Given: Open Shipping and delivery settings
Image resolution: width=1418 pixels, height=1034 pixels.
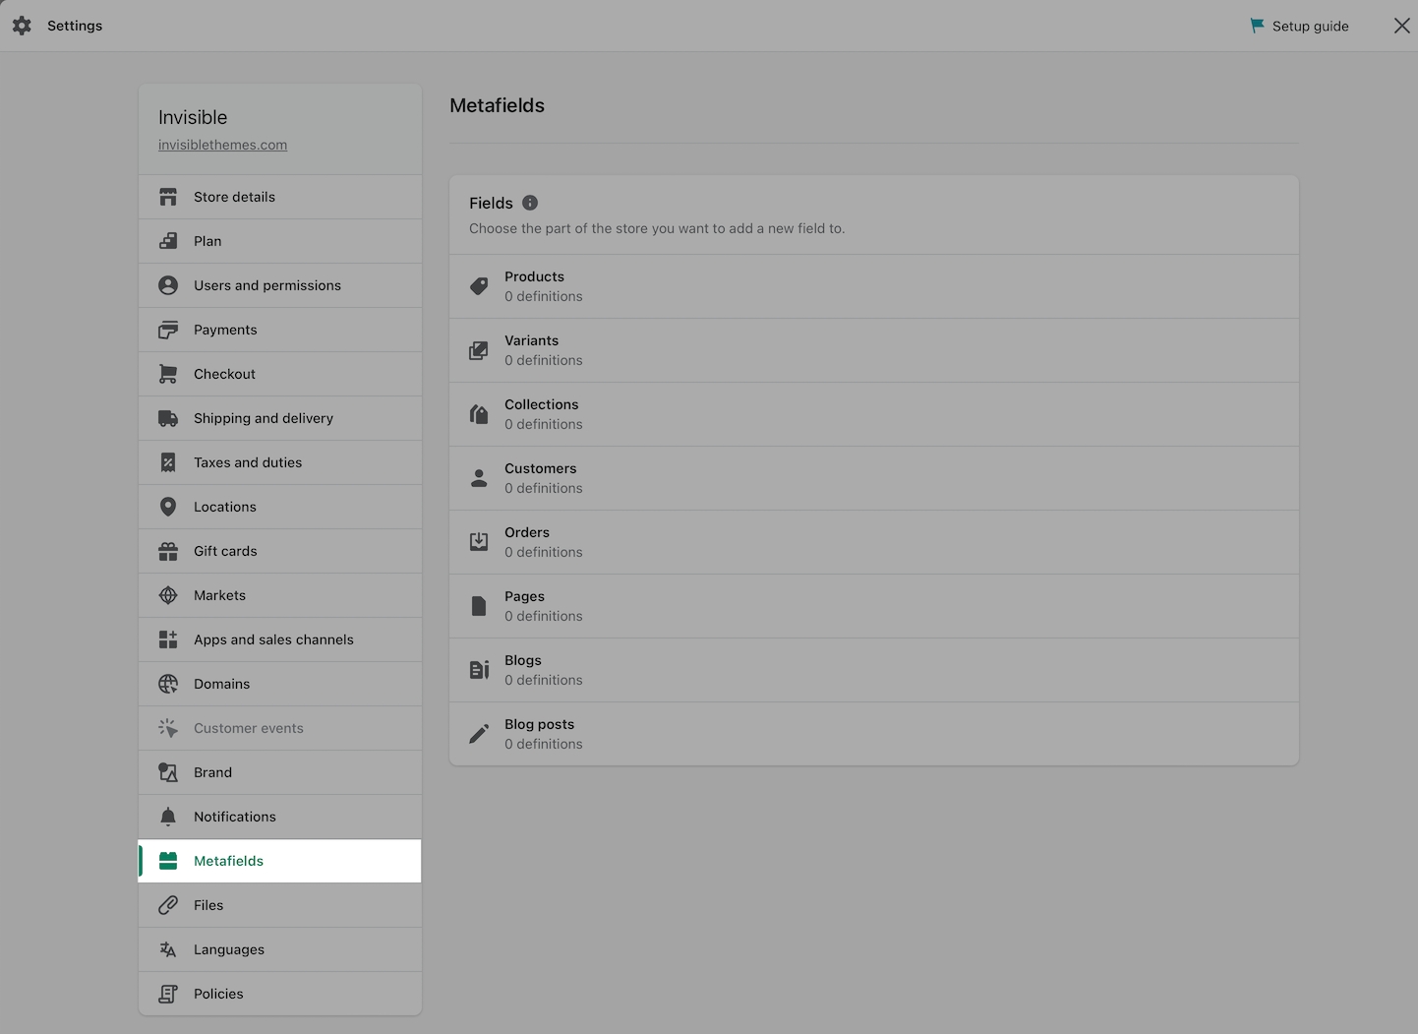Looking at the screenshot, I should pos(263,418).
